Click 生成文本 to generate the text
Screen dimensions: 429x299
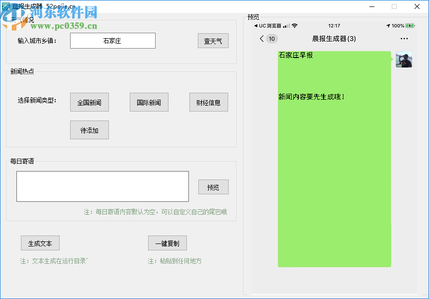[x=40, y=243]
